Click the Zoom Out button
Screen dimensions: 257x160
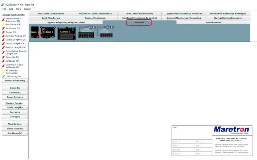[x=15, y=92]
